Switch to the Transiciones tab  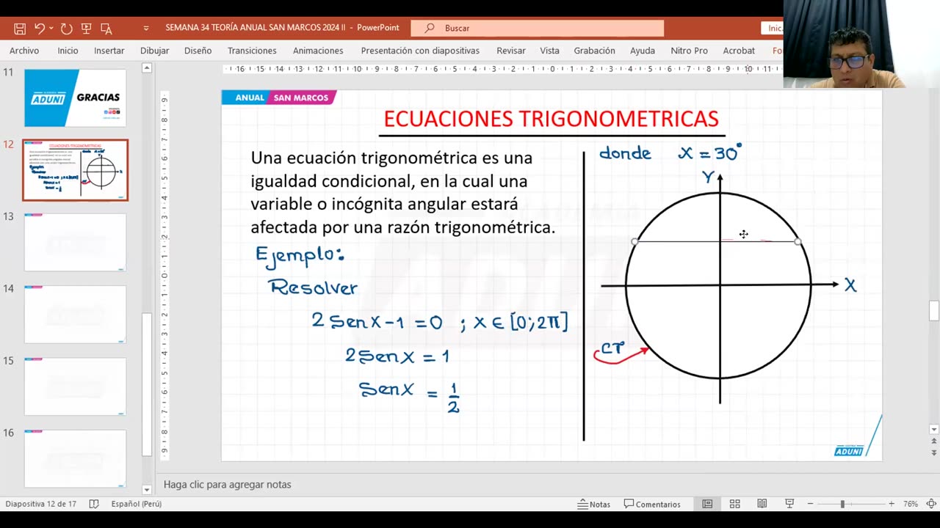(252, 51)
